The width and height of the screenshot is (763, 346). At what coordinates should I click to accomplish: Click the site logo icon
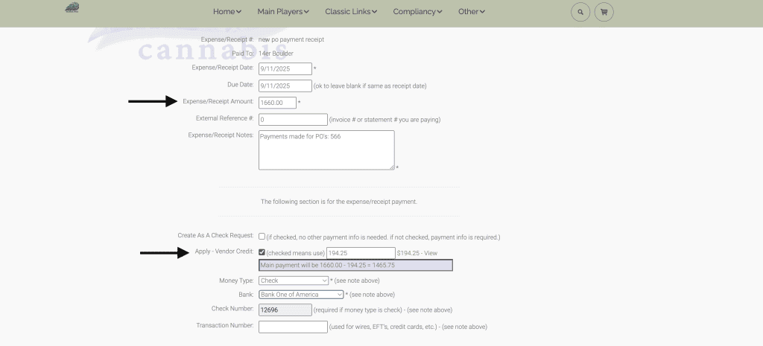click(x=72, y=8)
